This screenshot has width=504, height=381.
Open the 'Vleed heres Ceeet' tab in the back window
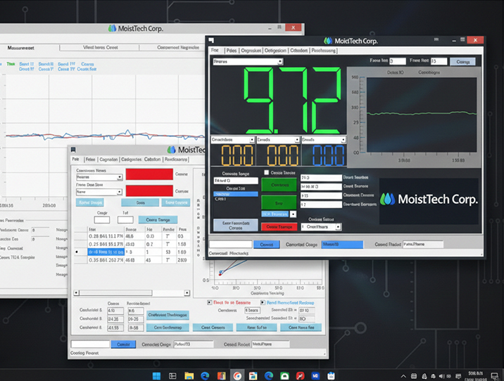[x=100, y=47]
